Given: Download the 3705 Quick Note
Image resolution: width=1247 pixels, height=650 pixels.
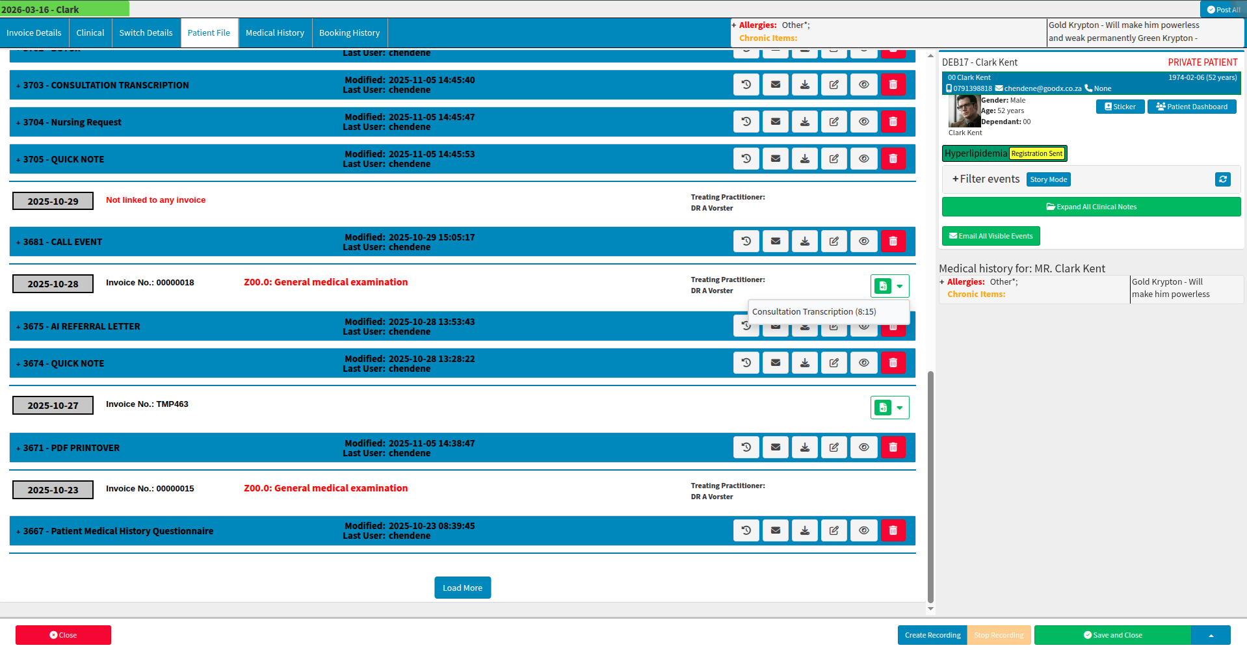Looking at the screenshot, I should [x=805, y=159].
